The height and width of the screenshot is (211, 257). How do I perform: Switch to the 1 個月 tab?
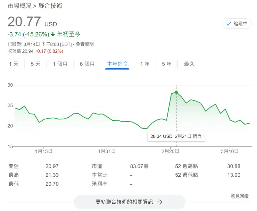[x=60, y=64]
